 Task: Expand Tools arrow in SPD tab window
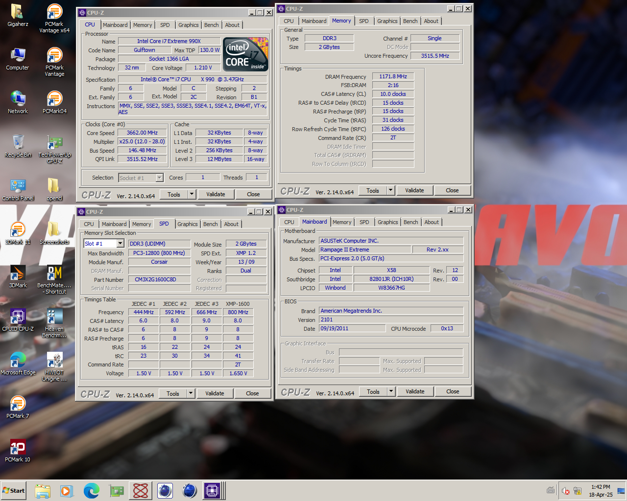tap(191, 393)
